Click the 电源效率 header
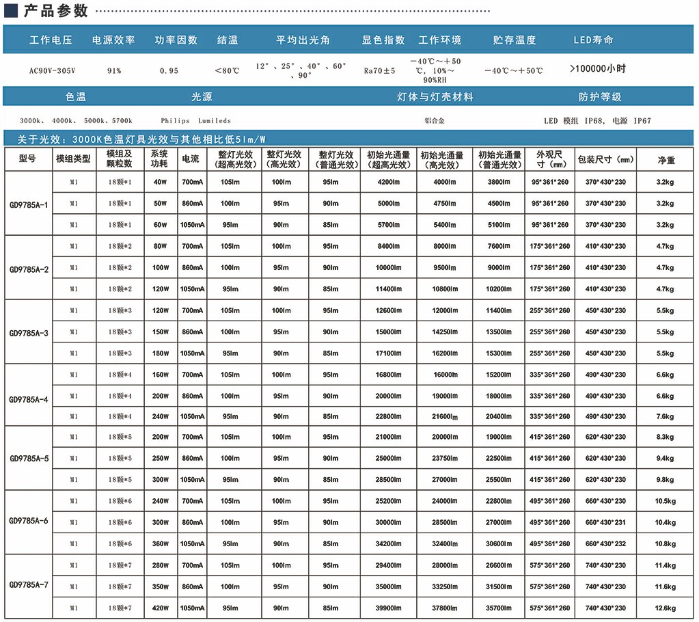Viewport: 699px width, 622px height. pyautogui.click(x=113, y=40)
